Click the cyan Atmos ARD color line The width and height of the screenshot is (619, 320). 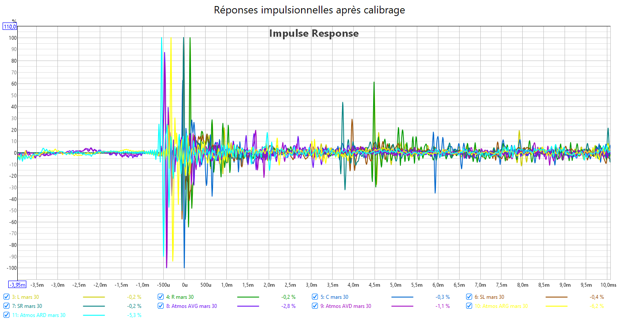(x=94, y=315)
